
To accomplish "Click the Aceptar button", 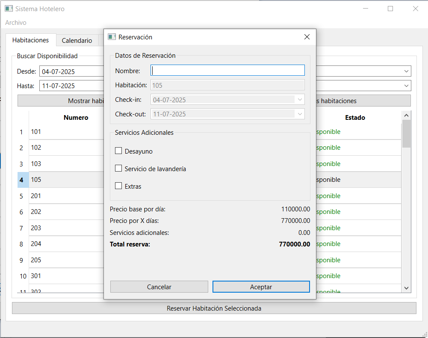I will click(261, 287).
